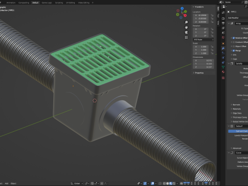The height and width of the screenshot is (186, 248).
Task: Open the Add menu in viewport header
Action: click(7, 183)
